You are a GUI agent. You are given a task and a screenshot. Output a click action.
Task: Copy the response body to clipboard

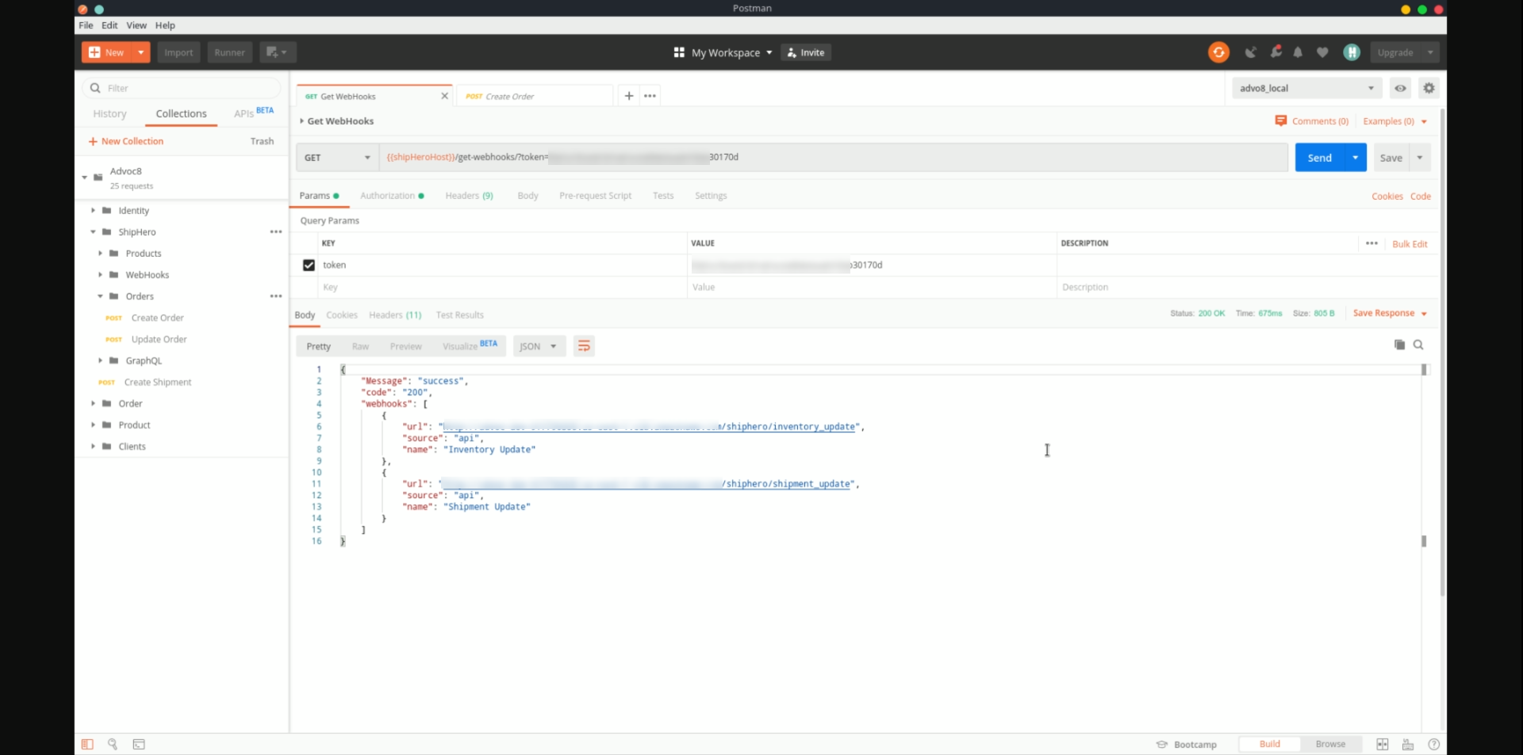pos(1399,345)
